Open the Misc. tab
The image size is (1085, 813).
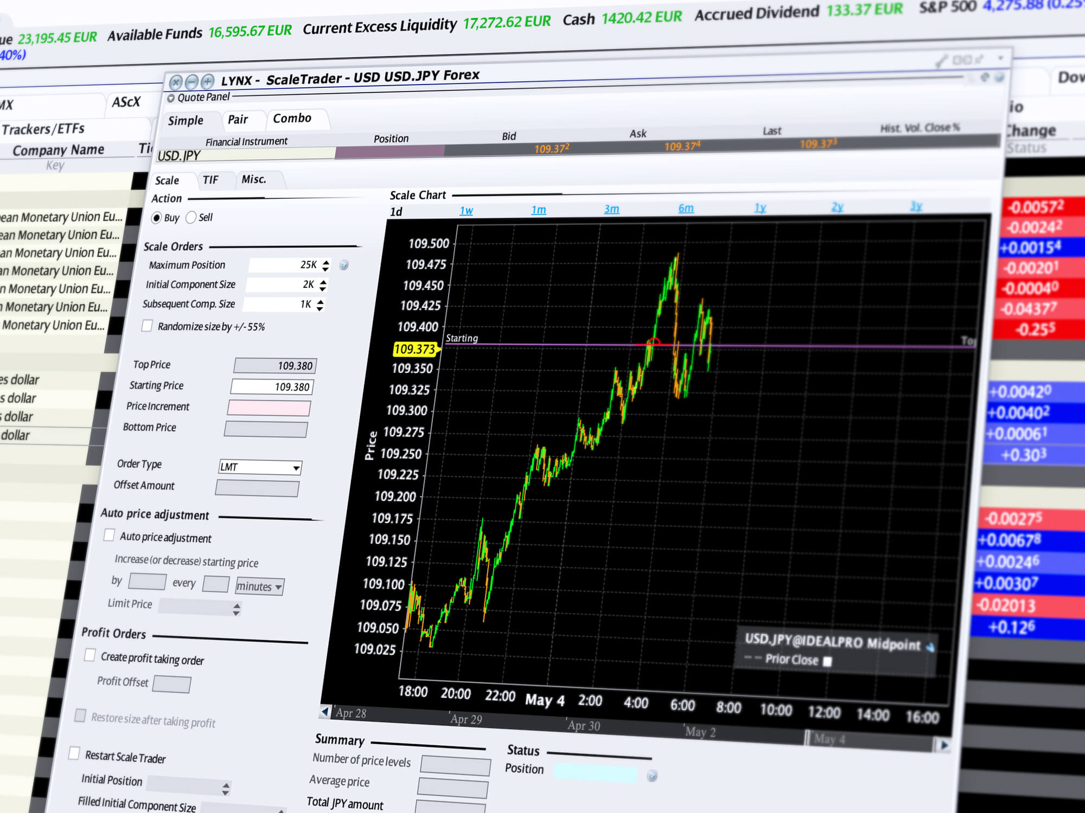pyautogui.click(x=254, y=179)
